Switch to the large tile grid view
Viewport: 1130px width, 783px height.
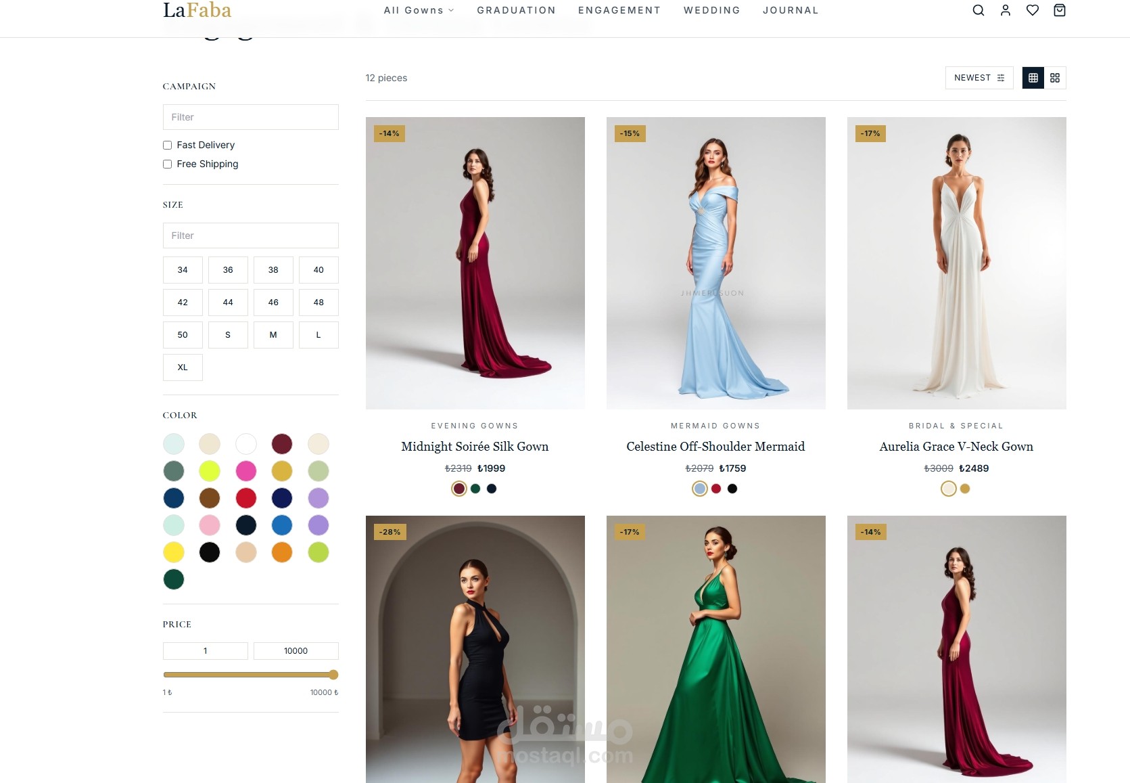tap(1055, 78)
